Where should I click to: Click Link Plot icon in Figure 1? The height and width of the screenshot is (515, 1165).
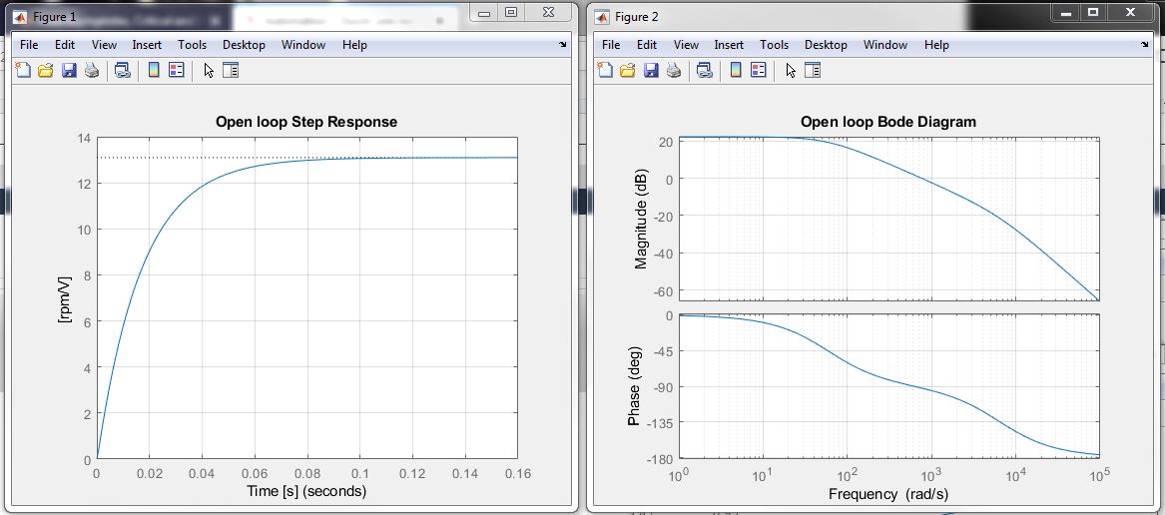click(123, 71)
